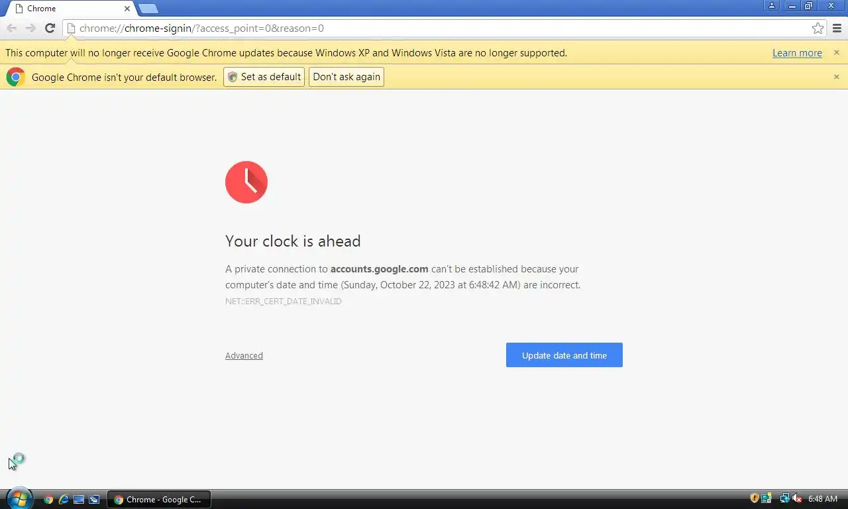
Task: Click the browser Back arrow
Action: pyautogui.click(x=12, y=28)
